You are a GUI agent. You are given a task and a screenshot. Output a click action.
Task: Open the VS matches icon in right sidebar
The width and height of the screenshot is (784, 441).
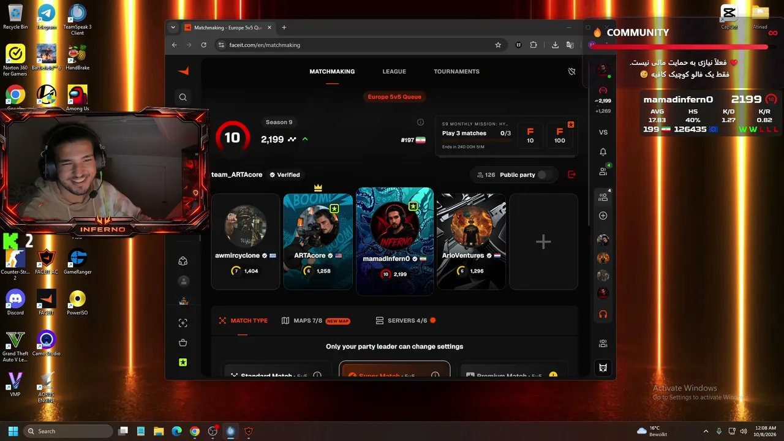603,132
